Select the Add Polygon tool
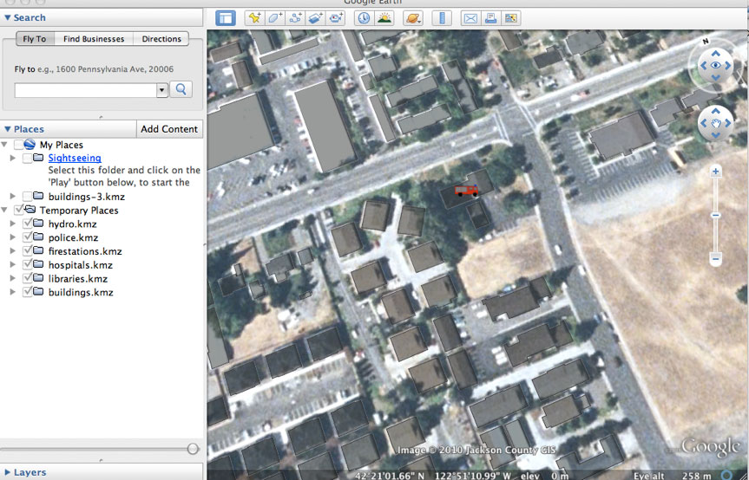The image size is (749, 480). [275, 17]
